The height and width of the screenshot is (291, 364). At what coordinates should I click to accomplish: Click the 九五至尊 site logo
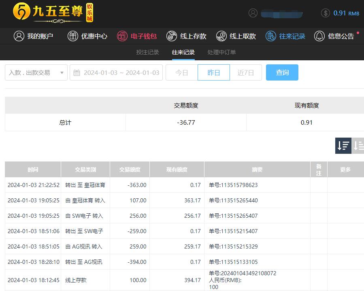coord(53,13)
